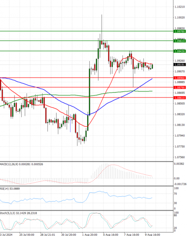Click the 0.00382 value on MACD scale

tap(179, 164)
